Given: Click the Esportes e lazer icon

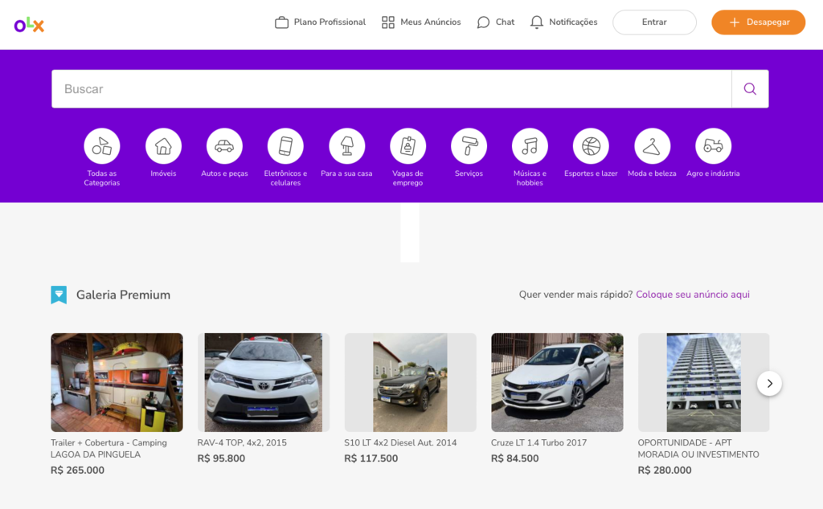Looking at the screenshot, I should tap(591, 147).
